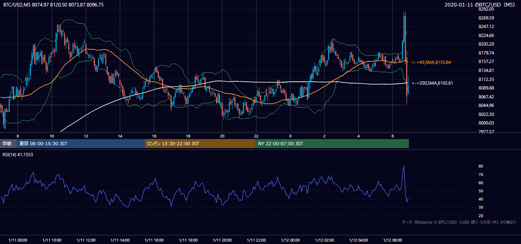
Task: Click RSI axis level 60
Action: (481, 183)
